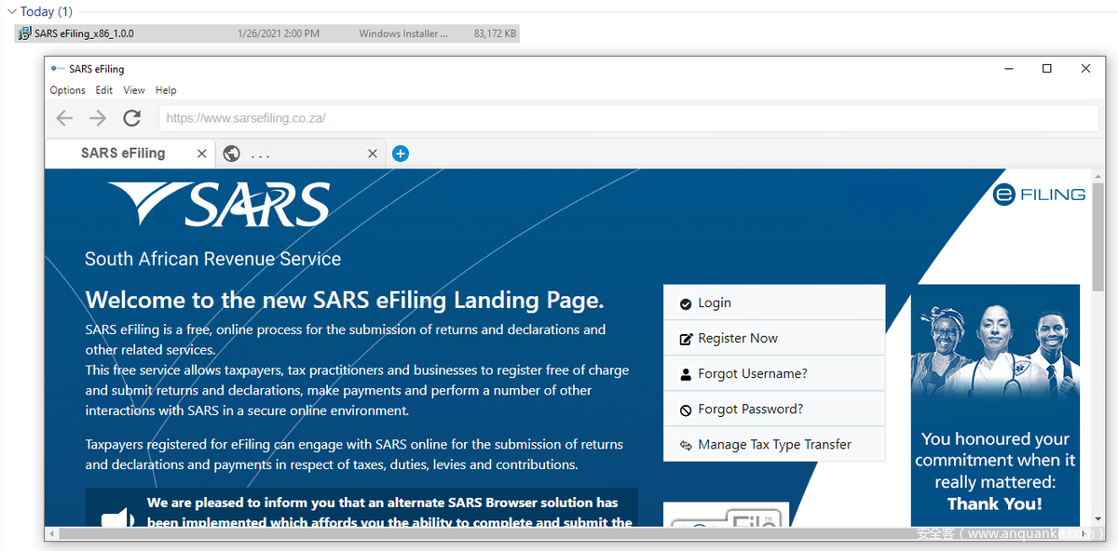Image resolution: width=1118 pixels, height=551 pixels.
Task: Click the file size '83,172 KB'
Action: tap(495, 34)
